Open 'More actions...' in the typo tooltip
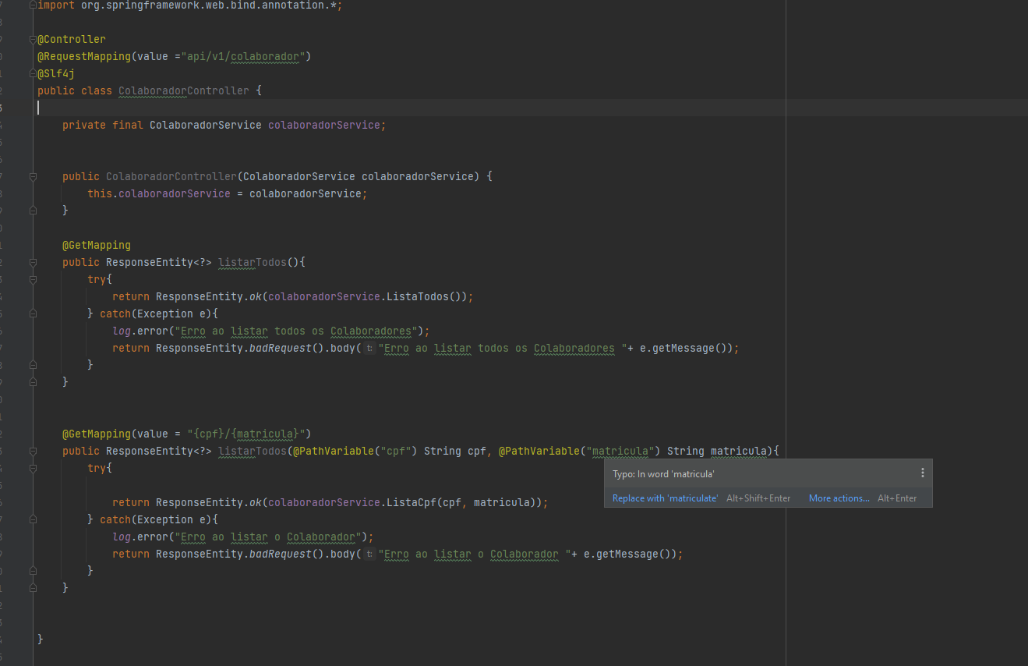The image size is (1028, 666). pyautogui.click(x=839, y=498)
